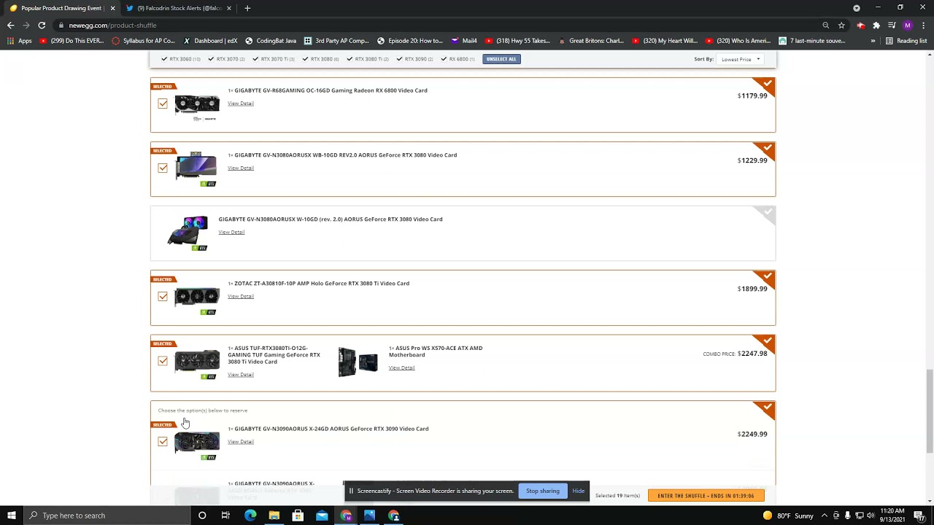This screenshot has width=934, height=525.
Task: Open the Dashboard | edX bookmark
Action: pyautogui.click(x=211, y=41)
